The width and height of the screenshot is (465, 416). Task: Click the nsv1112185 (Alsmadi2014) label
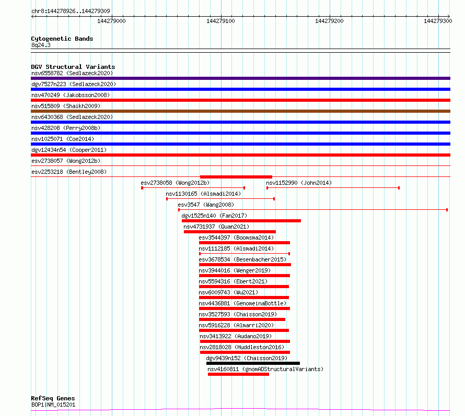236,248
